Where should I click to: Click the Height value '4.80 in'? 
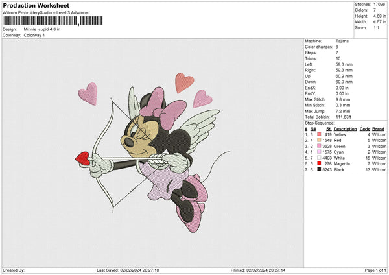[379, 16]
